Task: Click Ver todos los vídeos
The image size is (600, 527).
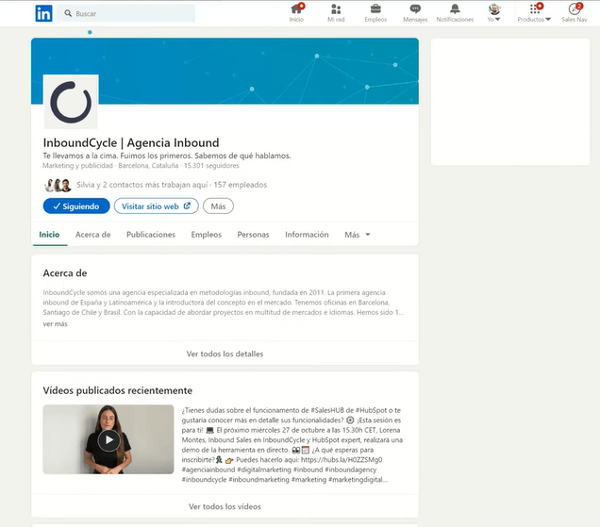Action: [x=225, y=506]
